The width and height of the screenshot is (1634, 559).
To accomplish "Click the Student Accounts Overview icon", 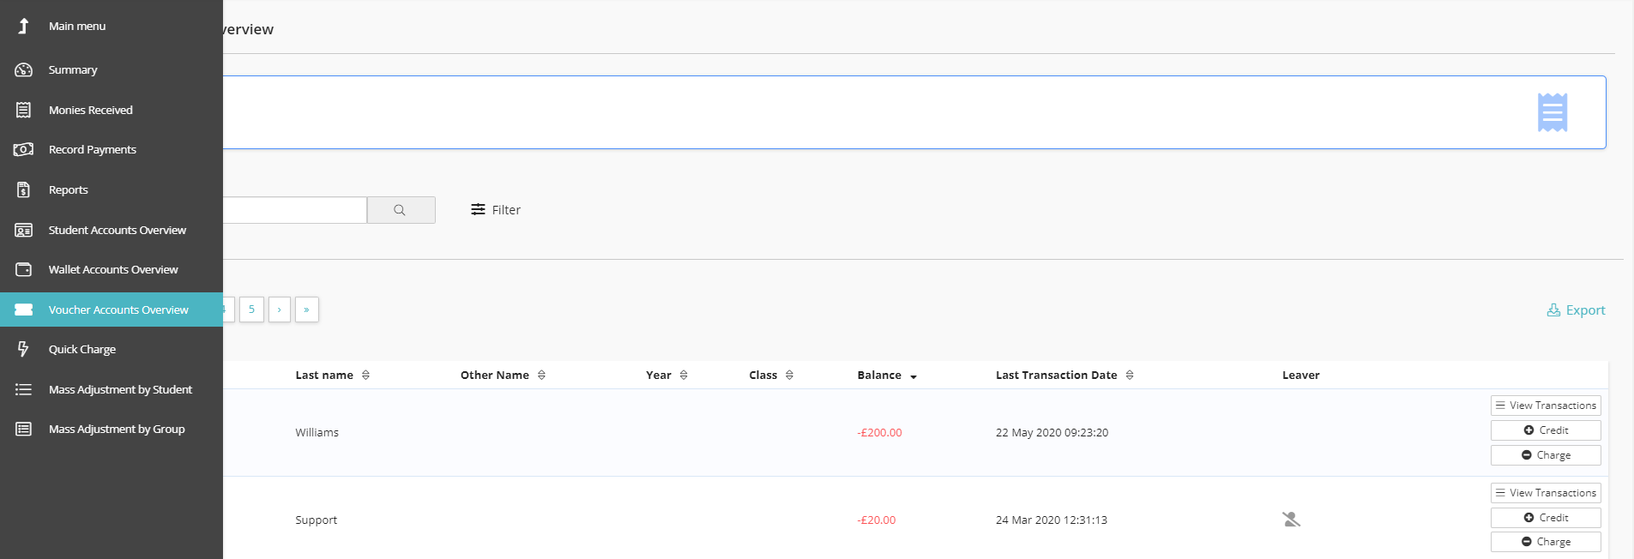I will coord(24,231).
